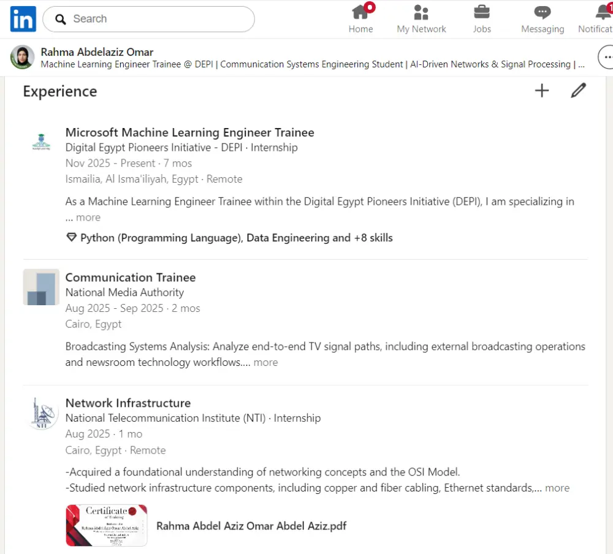The width and height of the screenshot is (613, 554).
Task: Expand the DEPI description with 'more'
Action: coord(88,218)
